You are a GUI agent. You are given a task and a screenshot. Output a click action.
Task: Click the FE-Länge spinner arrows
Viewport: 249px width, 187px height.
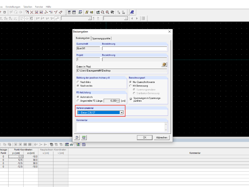[118, 101]
